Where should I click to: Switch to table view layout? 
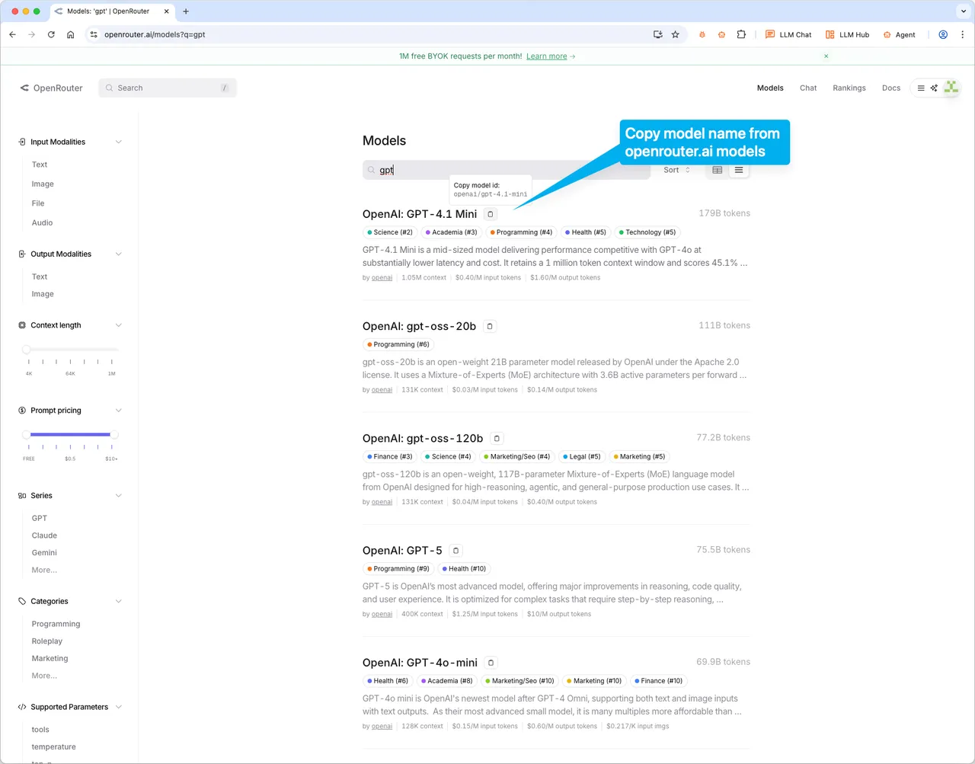click(x=718, y=170)
